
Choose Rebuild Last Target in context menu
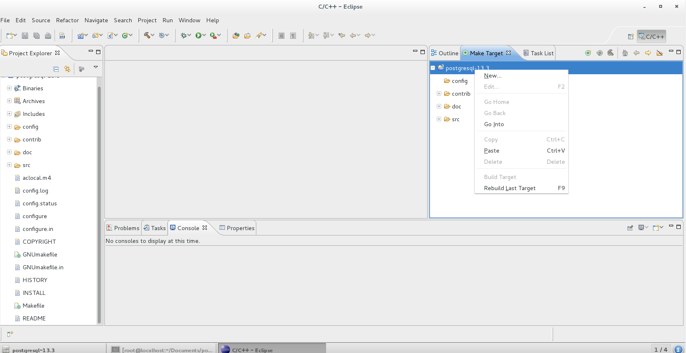click(509, 188)
